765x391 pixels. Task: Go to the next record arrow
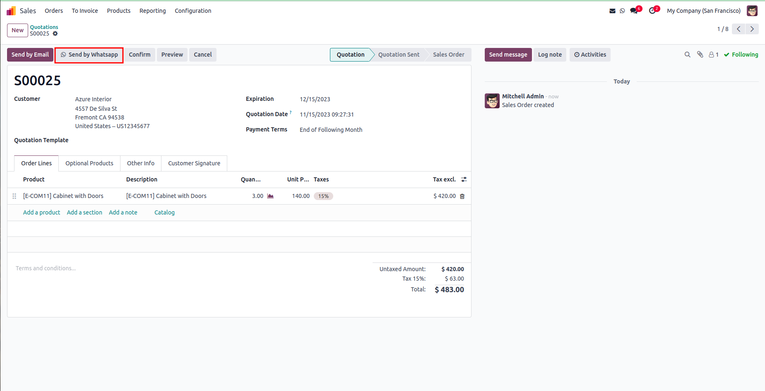pos(752,29)
